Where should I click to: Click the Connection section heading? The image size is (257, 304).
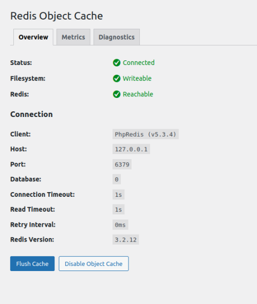pos(31,114)
